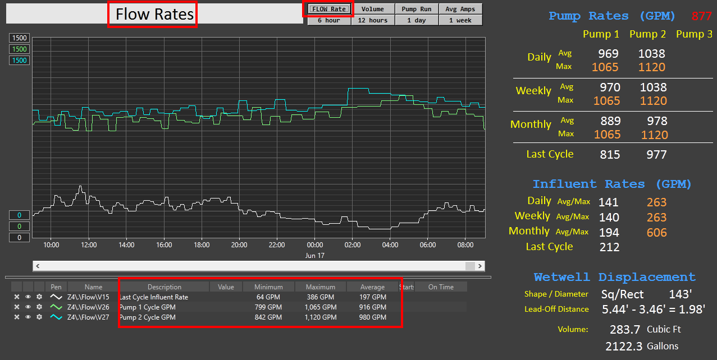
Task: Remove the Pump 2 Cycle GPM pen
Action: point(17,317)
